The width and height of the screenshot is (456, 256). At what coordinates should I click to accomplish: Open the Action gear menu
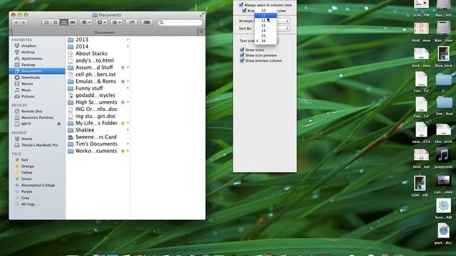click(86, 22)
